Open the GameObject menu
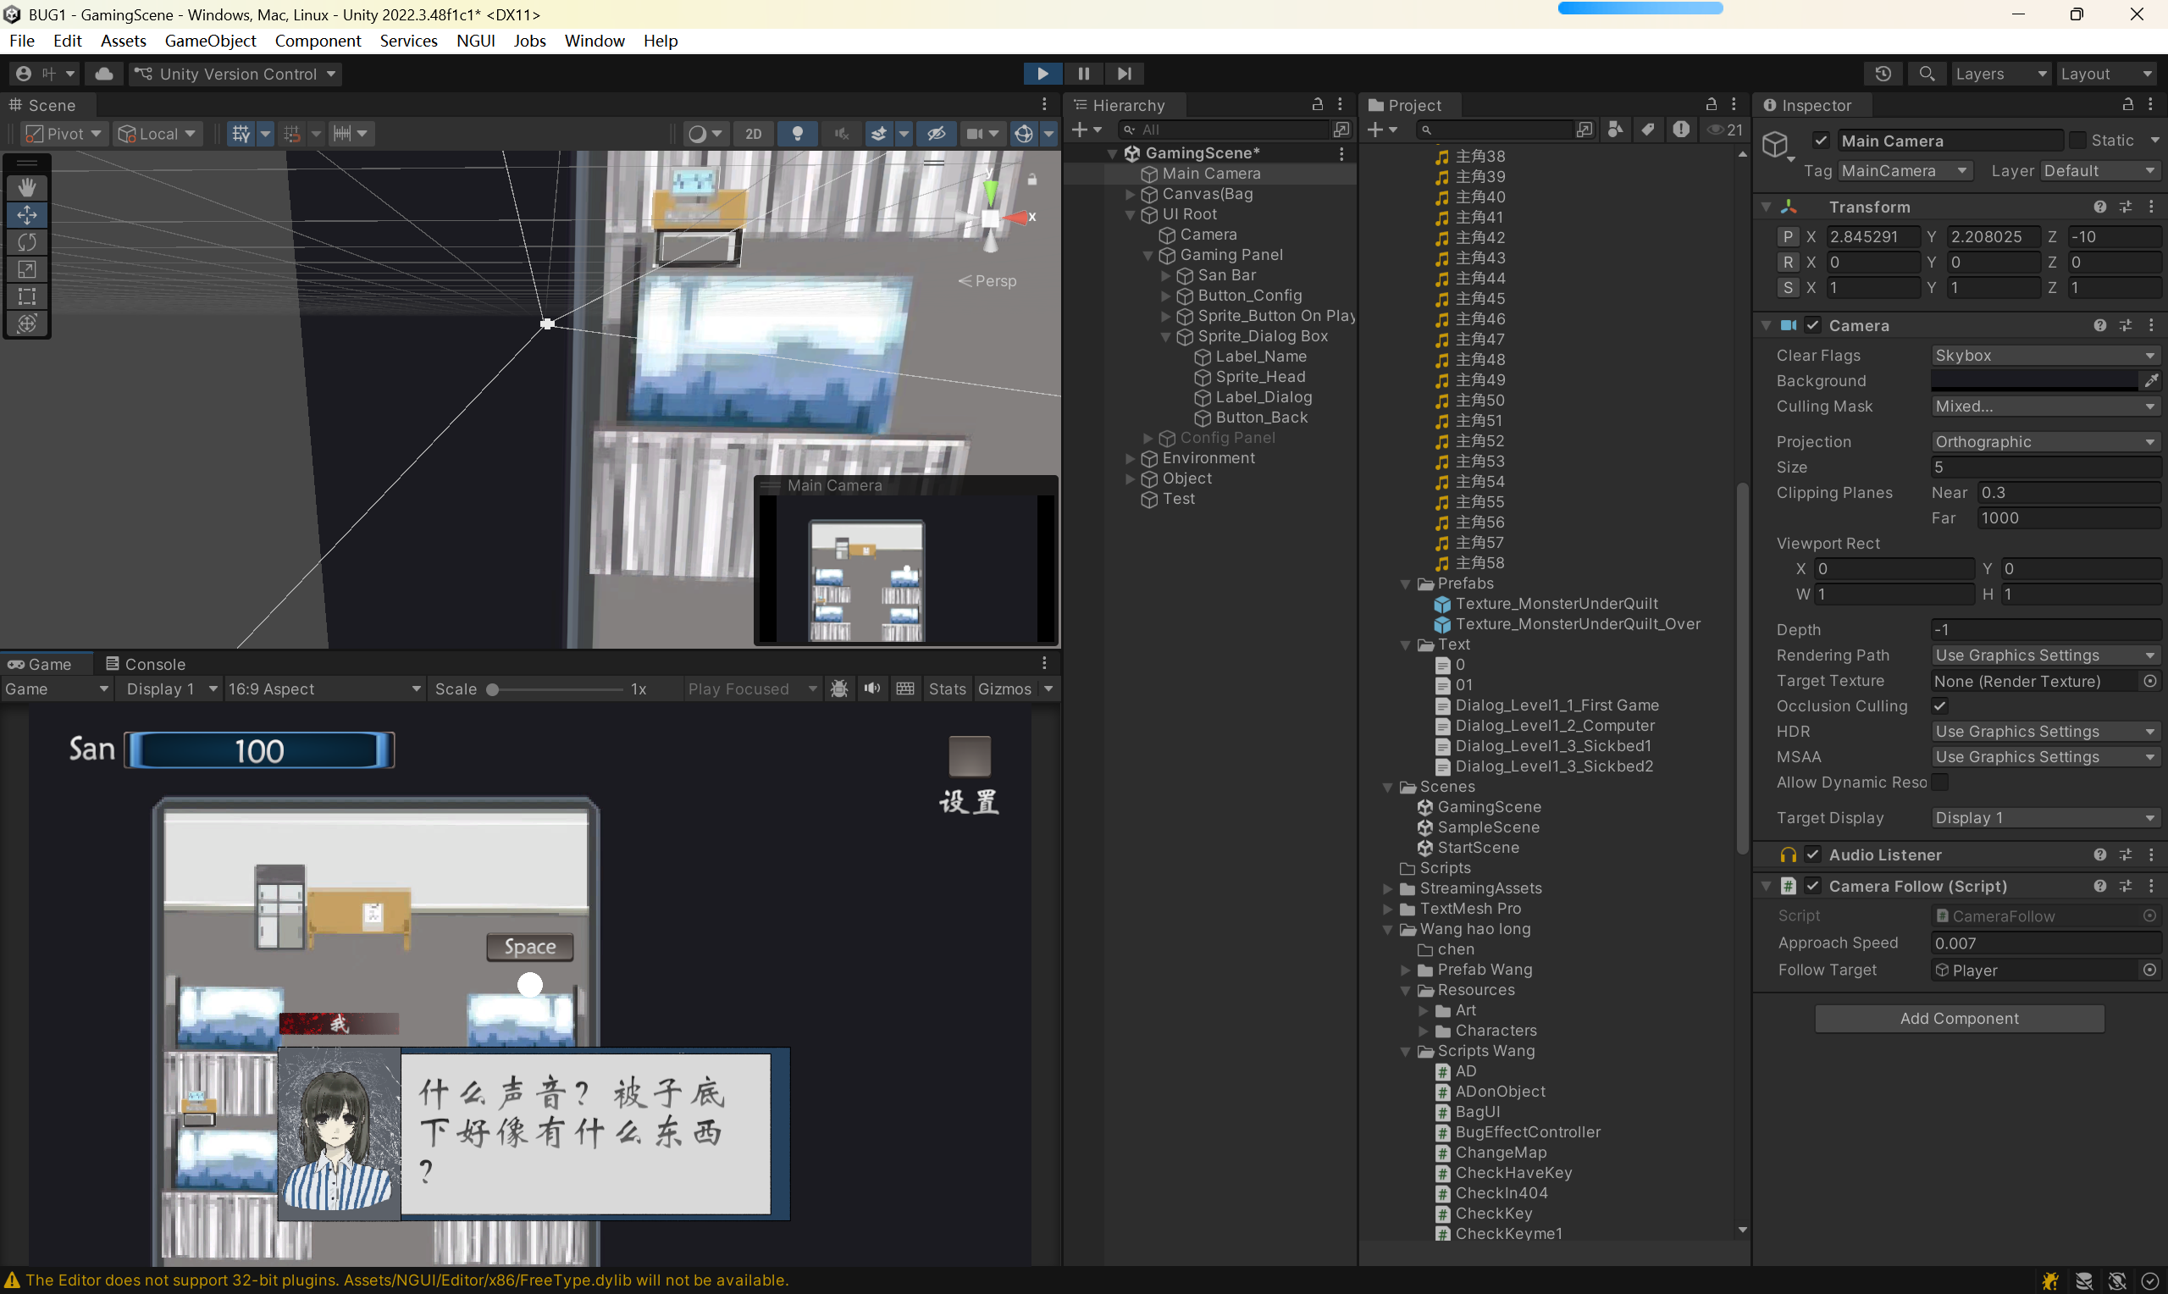This screenshot has width=2168, height=1294. coord(210,41)
